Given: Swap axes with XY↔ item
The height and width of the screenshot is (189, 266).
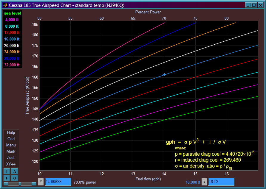Looking at the screenshot, I should tap(11, 164).
